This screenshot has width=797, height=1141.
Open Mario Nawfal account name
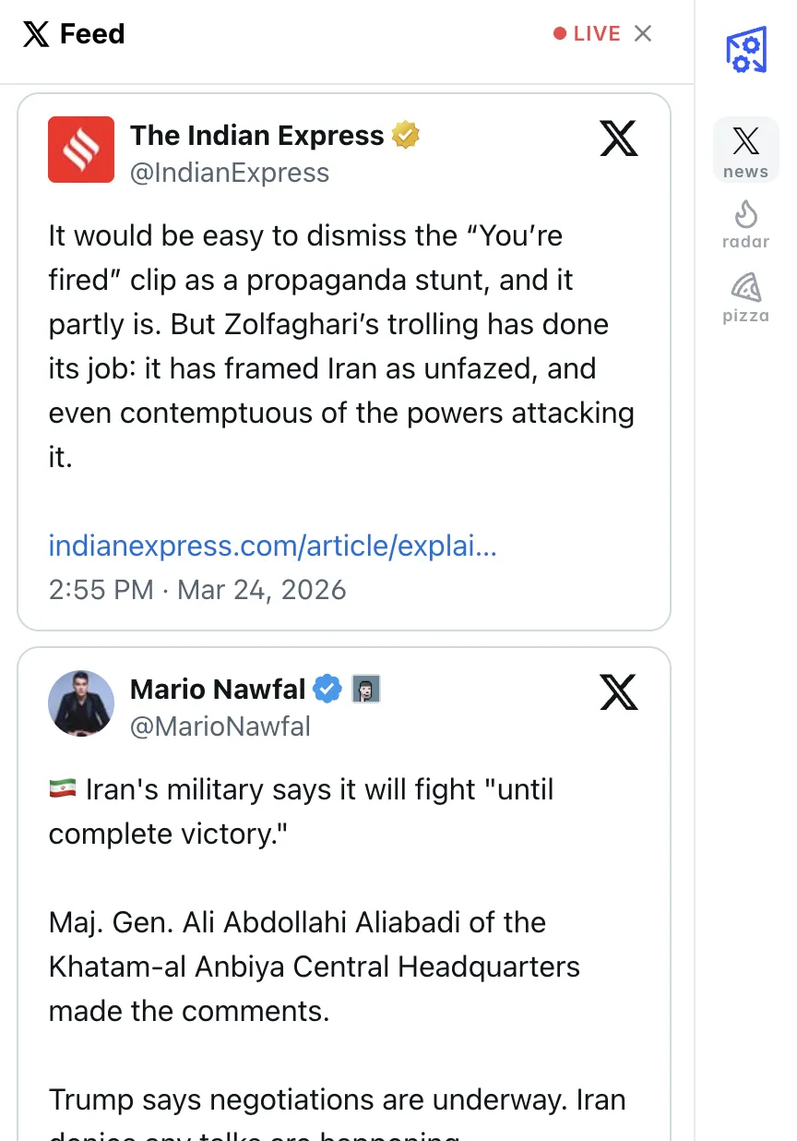tap(218, 689)
